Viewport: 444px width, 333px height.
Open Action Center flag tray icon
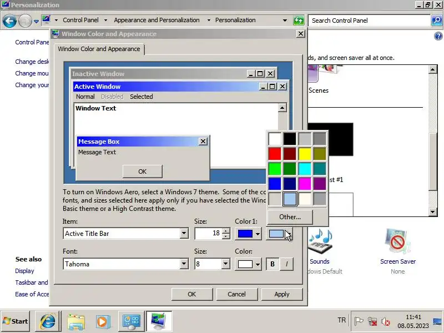click(x=359, y=321)
